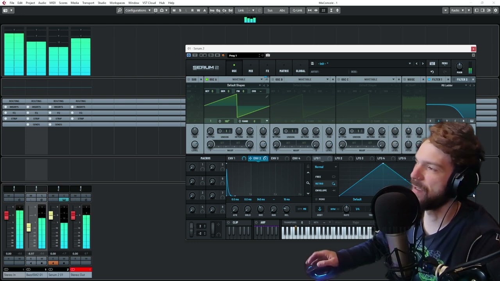
Task: Click the MAIN volume knob in Serum
Action: tap(459, 66)
